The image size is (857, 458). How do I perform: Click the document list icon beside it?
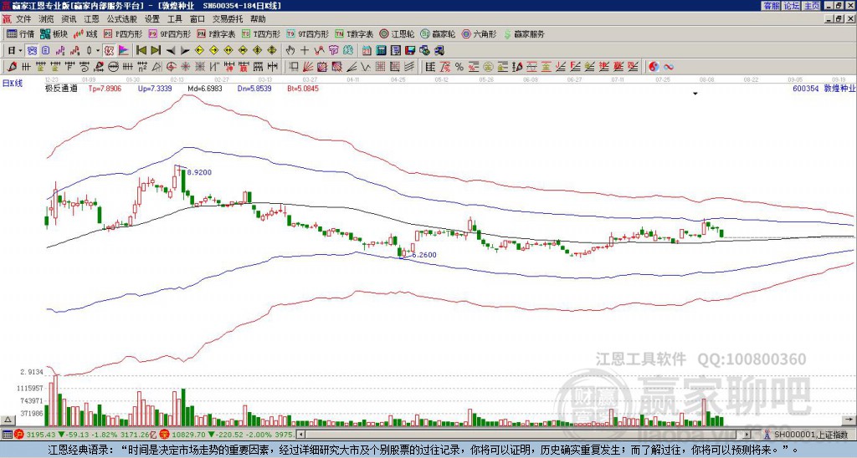point(46,51)
